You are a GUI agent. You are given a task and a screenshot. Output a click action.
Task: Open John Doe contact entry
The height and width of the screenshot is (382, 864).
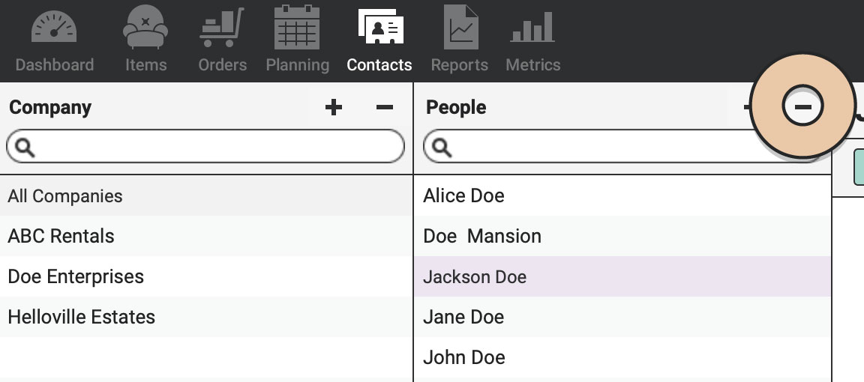622,358
